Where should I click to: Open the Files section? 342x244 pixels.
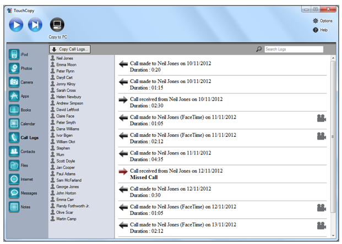pos(18,165)
